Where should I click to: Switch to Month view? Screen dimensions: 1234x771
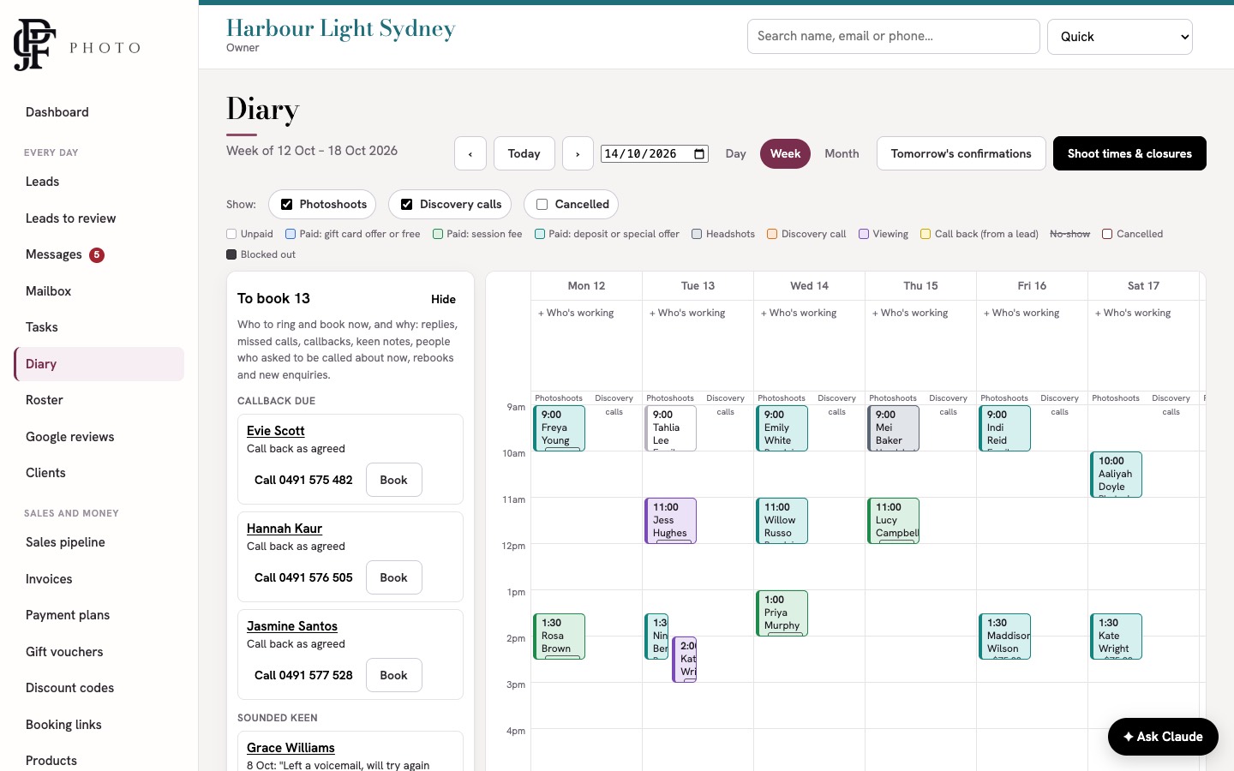(x=842, y=153)
